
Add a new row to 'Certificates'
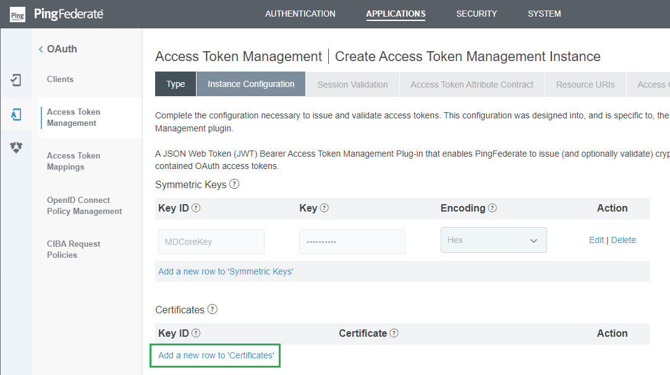coord(216,355)
